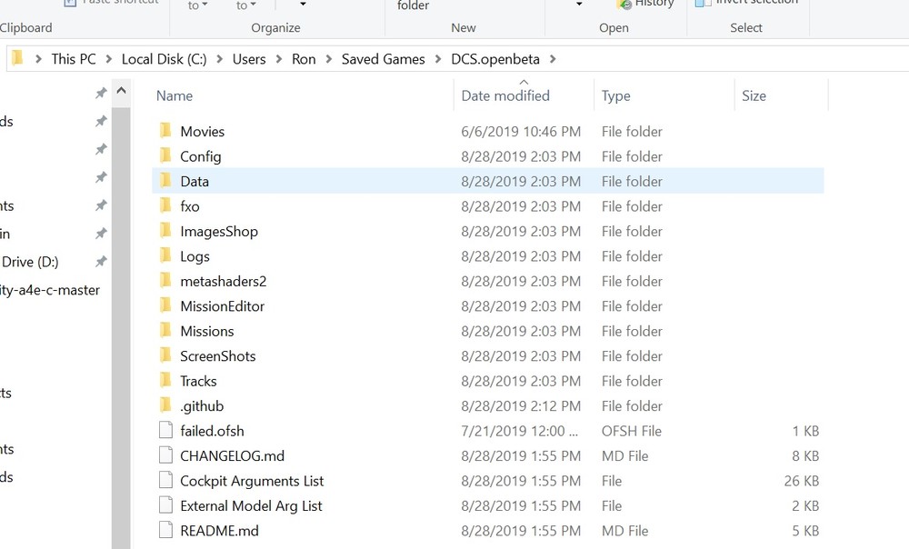Click the .github folder icon

point(165,405)
